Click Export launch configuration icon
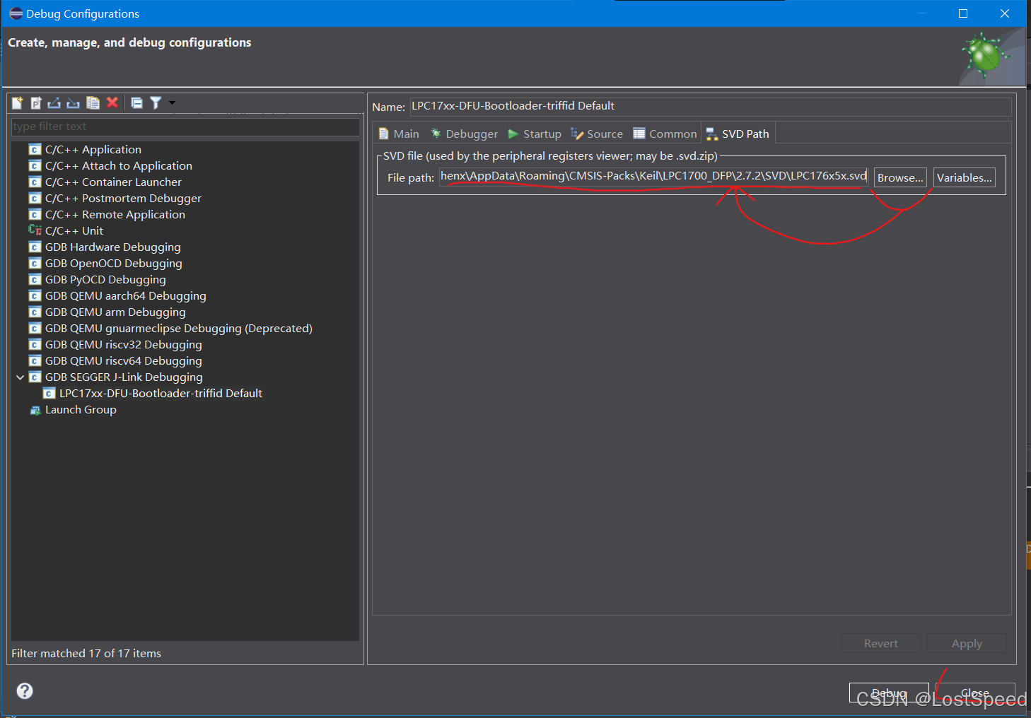This screenshot has height=718, width=1031. pyautogui.click(x=54, y=103)
